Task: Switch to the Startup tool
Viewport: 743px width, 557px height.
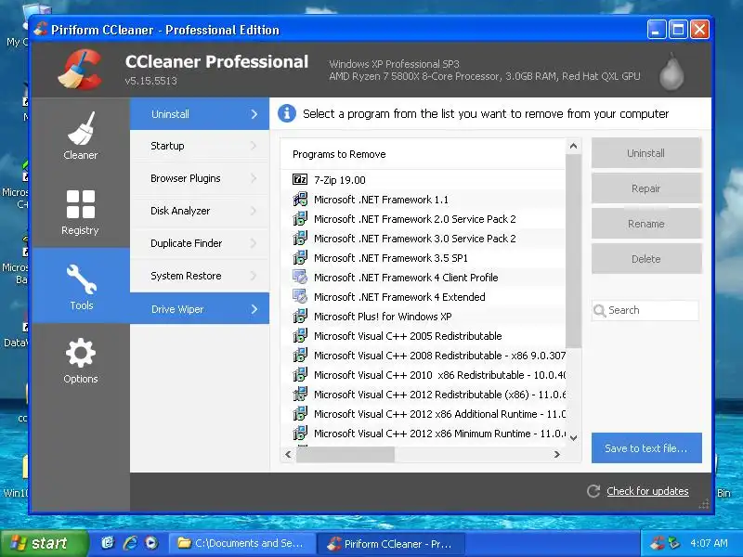Action: 200,146
